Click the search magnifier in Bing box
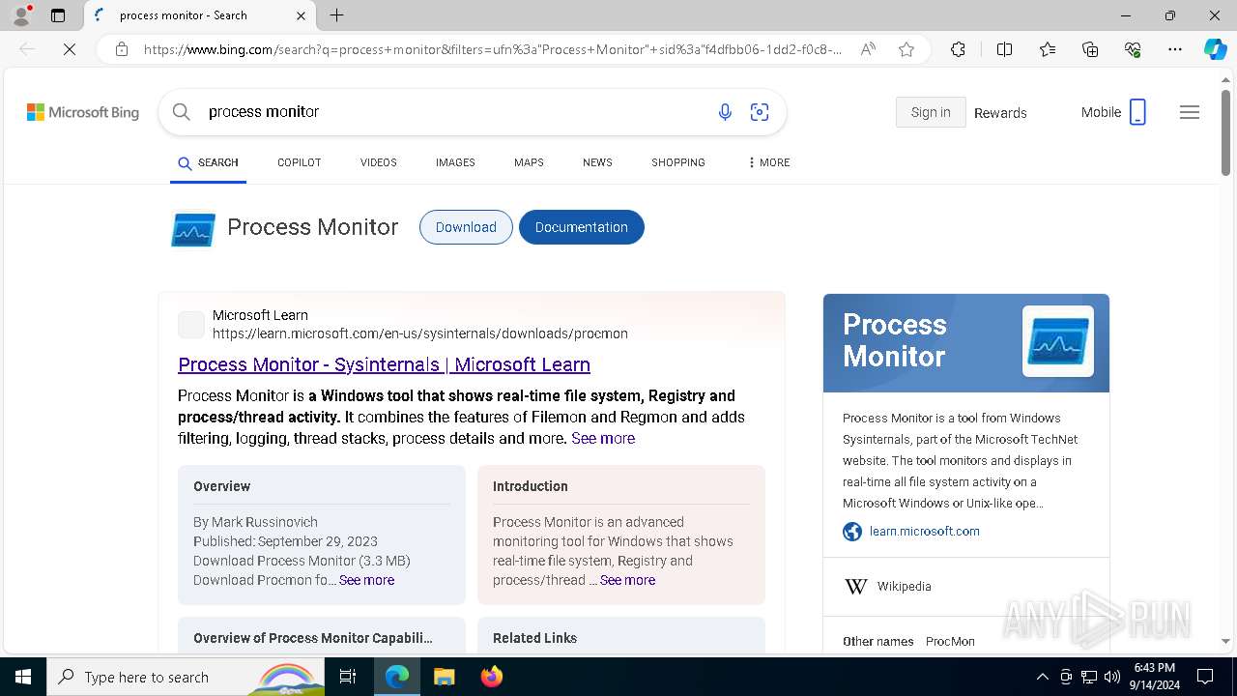 (181, 112)
